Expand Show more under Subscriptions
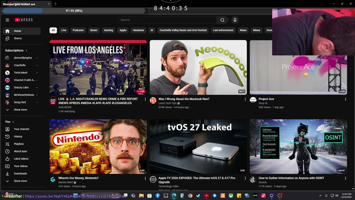 click(x=22, y=110)
